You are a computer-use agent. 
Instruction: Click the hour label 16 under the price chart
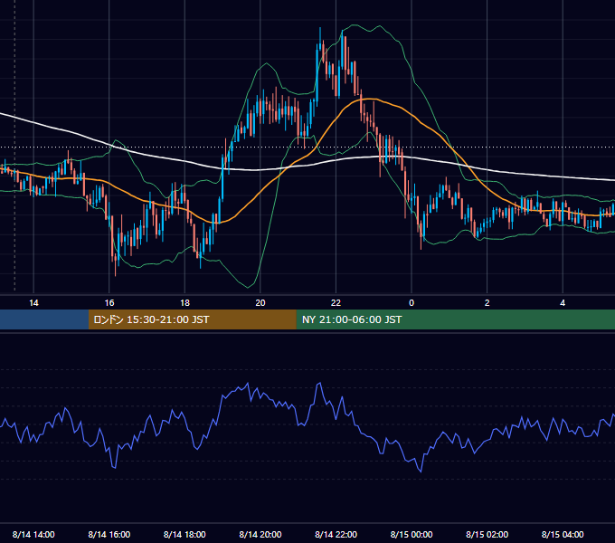109,303
